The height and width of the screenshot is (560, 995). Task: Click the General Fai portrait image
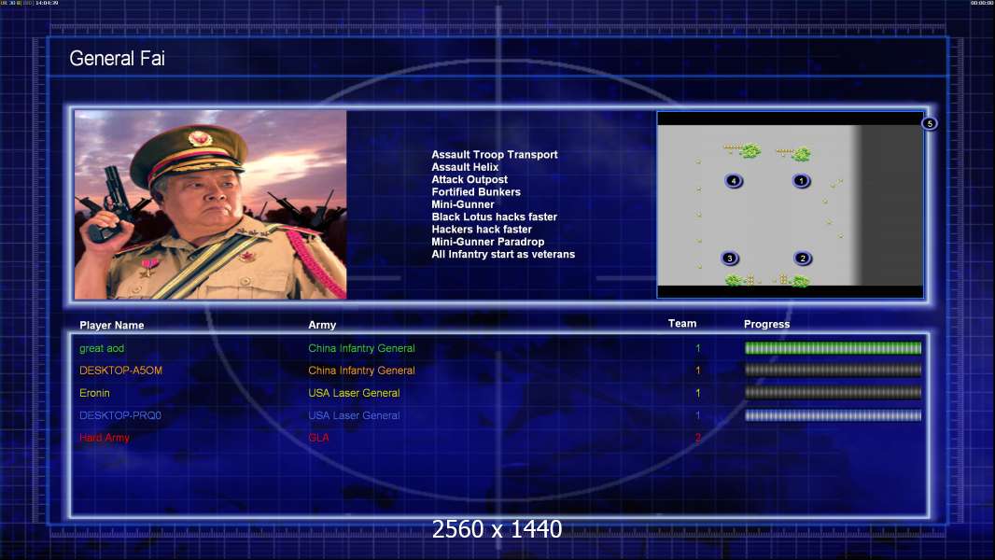pyautogui.click(x=211, y=204)
